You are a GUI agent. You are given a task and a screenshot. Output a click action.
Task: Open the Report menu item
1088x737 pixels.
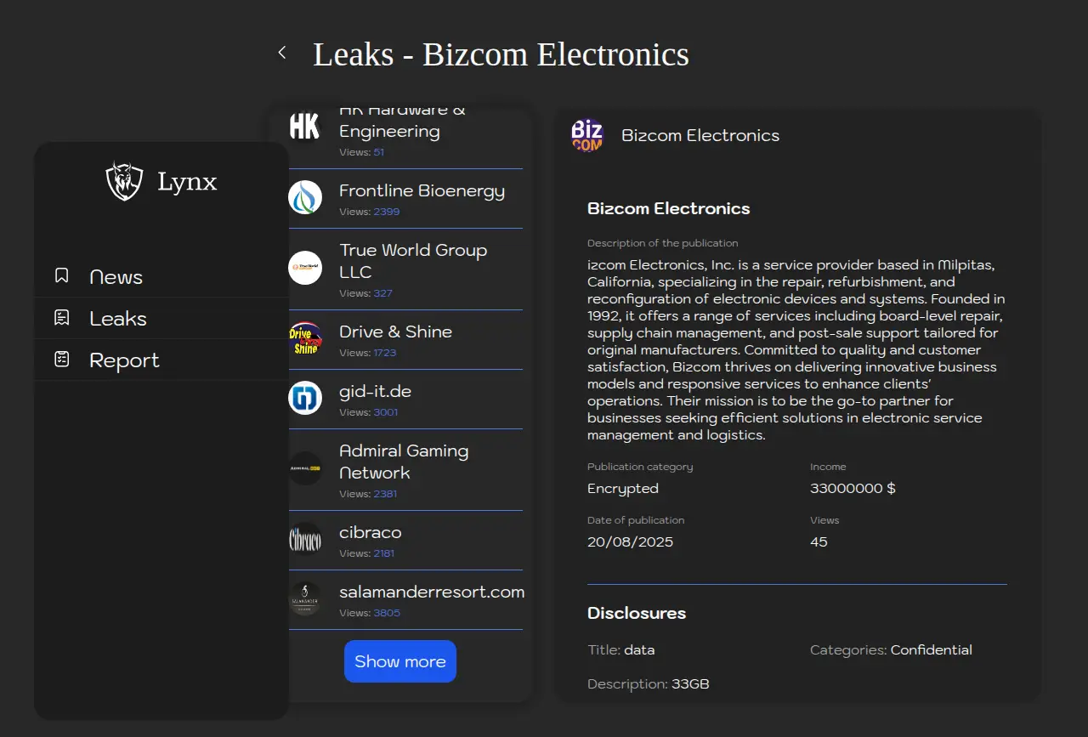tap(124, 360)
